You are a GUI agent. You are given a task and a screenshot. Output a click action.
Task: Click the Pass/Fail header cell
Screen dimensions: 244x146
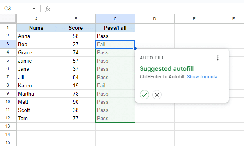click(115, 28)
